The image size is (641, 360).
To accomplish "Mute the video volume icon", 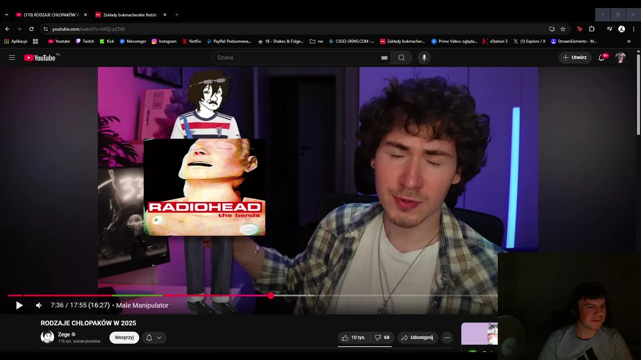I will coord(39,305).
